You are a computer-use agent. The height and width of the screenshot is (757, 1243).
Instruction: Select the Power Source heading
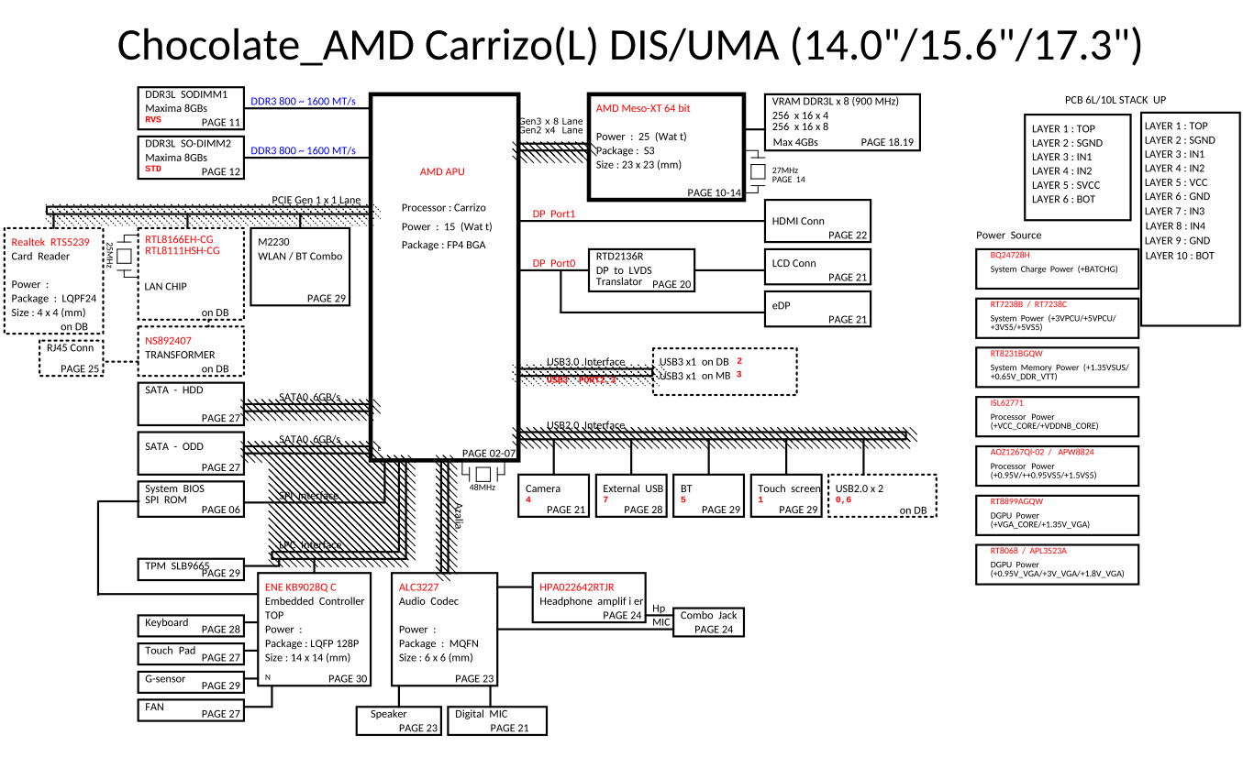click(x=1009, y=236)
